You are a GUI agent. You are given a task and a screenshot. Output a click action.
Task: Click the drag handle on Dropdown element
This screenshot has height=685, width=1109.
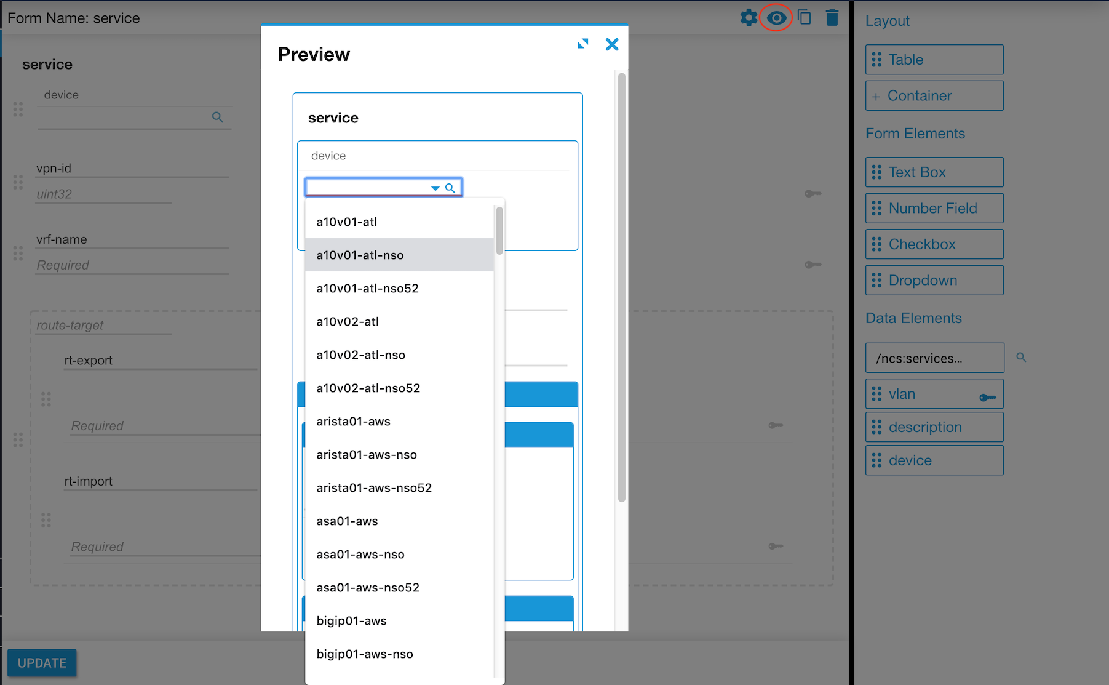point(876,280)
